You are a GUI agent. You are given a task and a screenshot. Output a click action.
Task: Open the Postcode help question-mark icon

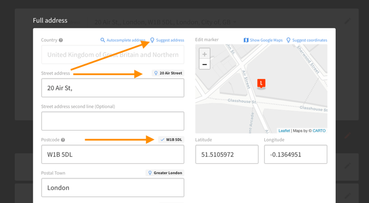(x=63, y=140)
